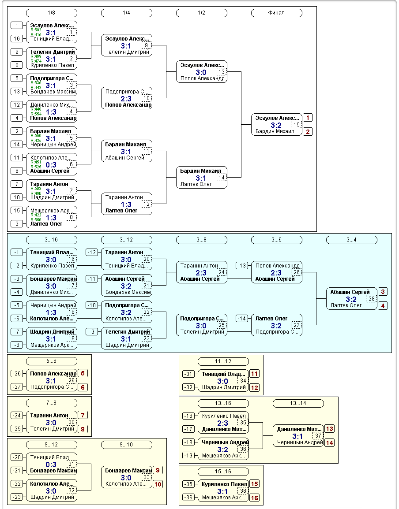
Task: Click 2:3 score of match 10
Action: (x=126, y=99)
